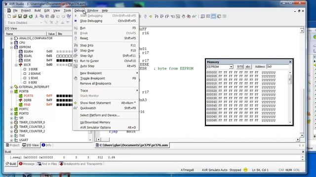Click the watch view toolbar icon left of separator group

point(203,16)
